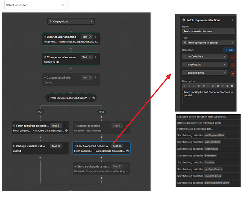
Task: Click the orderShipmentsCount tag in the log
Action: [x=217, y=183]
